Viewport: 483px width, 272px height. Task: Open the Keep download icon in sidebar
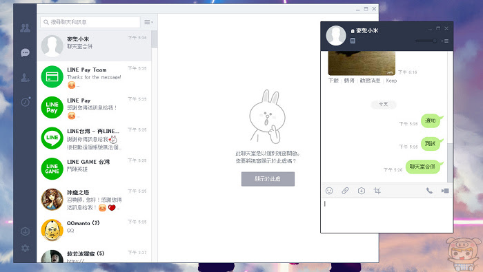click(25, 231)
